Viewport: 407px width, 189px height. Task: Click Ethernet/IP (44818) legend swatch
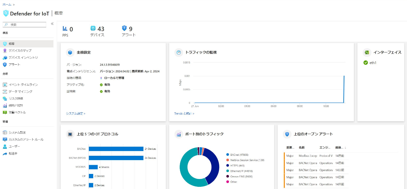[227, 171]
